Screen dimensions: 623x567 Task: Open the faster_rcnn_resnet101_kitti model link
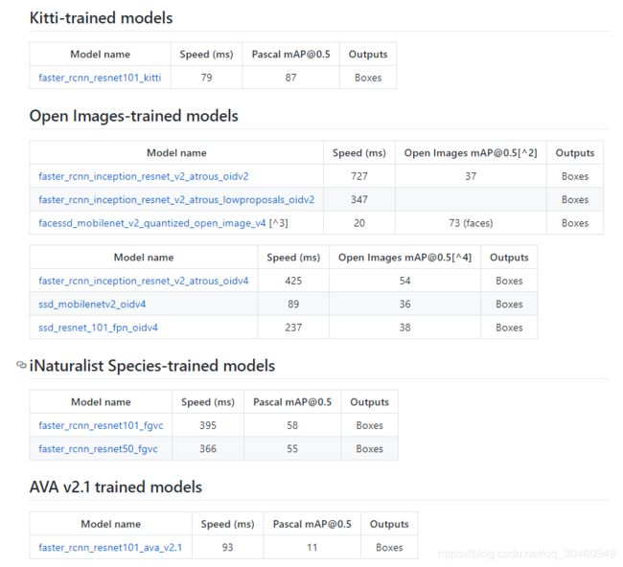coord(100,78)
